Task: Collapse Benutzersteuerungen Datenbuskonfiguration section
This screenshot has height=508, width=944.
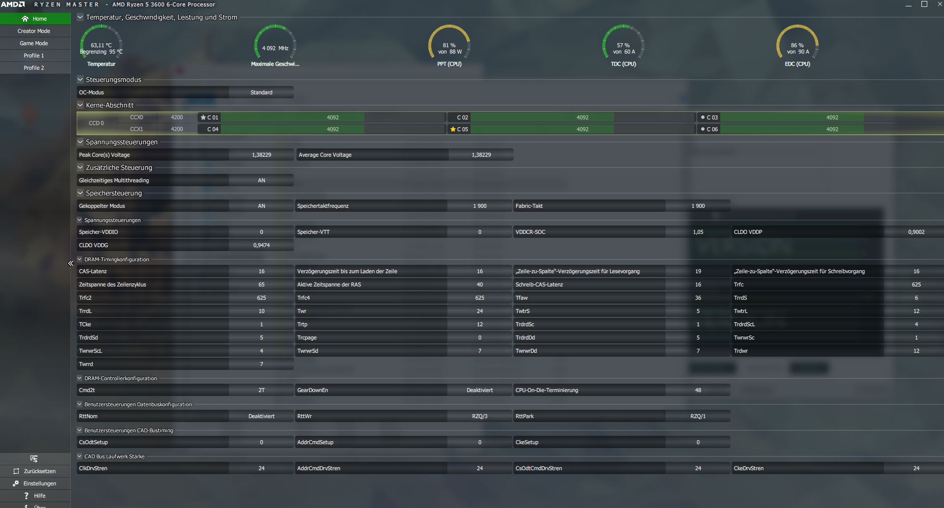Action: [80, 404]
